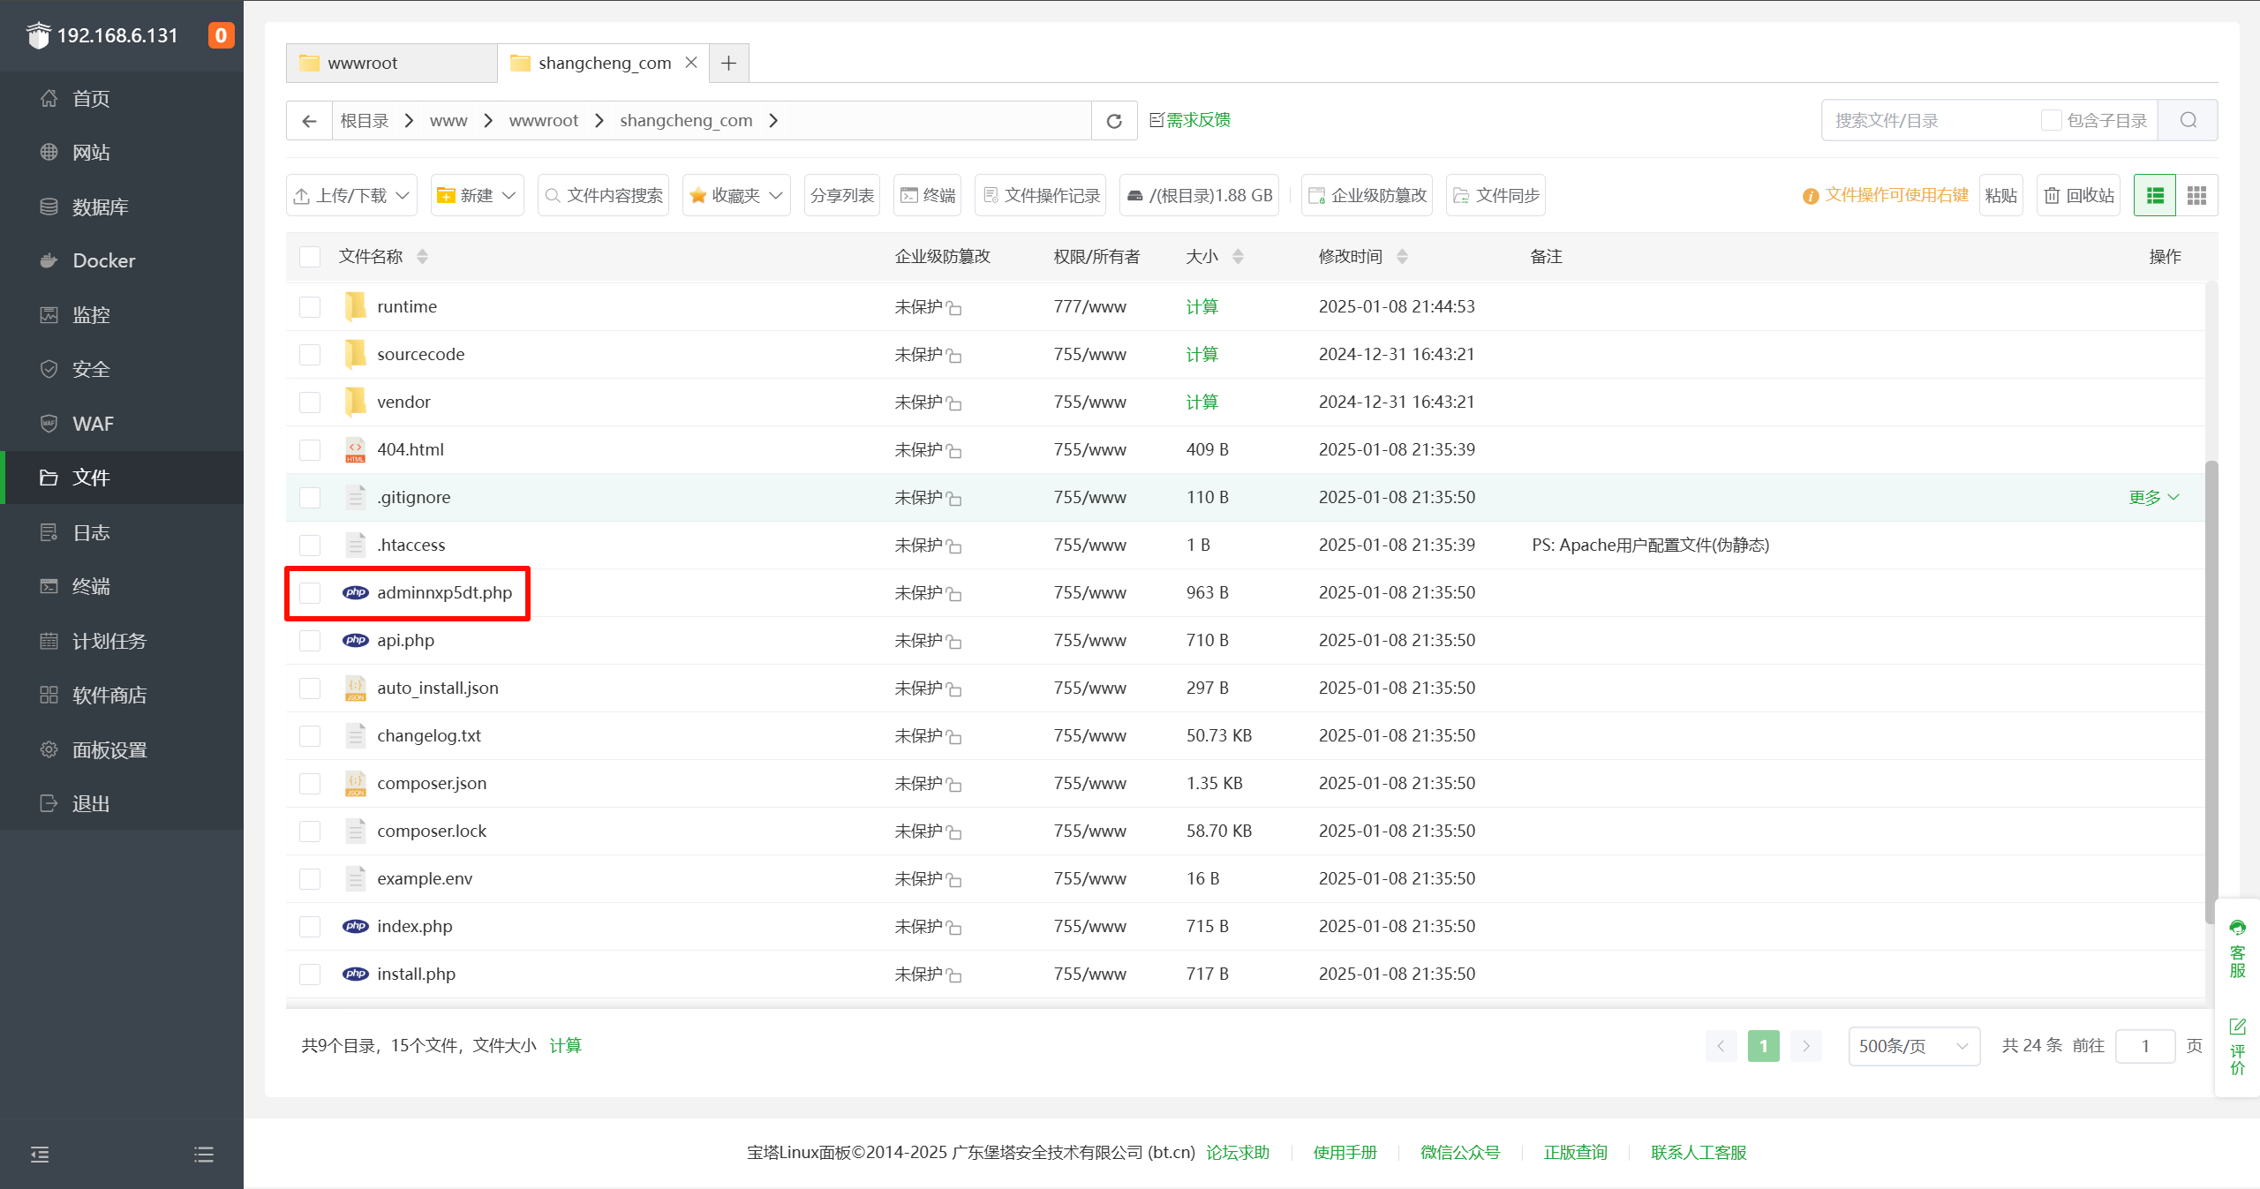
Task: Enable 包含子目录 search option
Action: coord(2051,120)
